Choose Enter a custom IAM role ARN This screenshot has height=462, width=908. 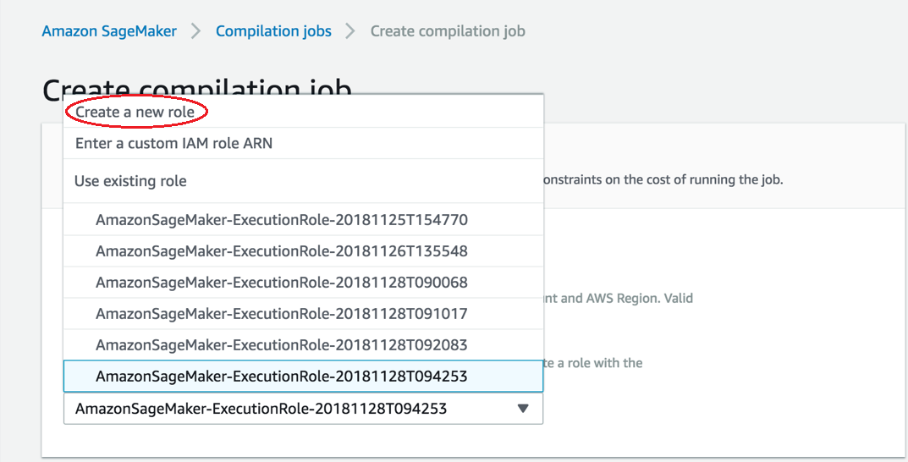click(x=173, y=143)
